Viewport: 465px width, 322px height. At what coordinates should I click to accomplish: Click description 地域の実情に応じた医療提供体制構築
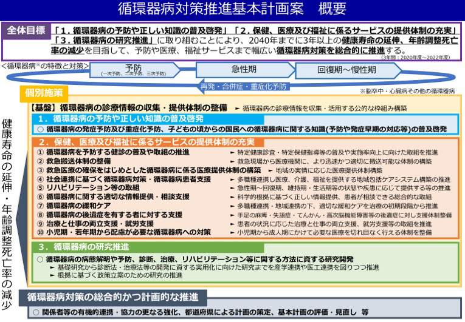329,170
